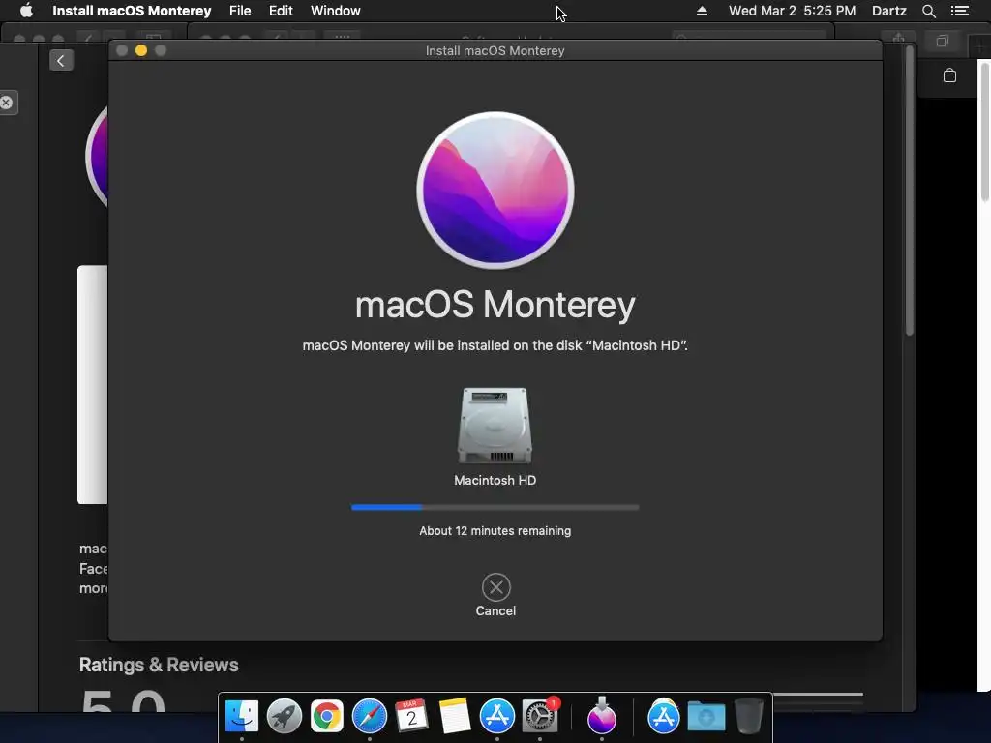Minimize the Install macOS Monterey window
The height and width of the screenshot is (743, 991).
coord(141,50)
